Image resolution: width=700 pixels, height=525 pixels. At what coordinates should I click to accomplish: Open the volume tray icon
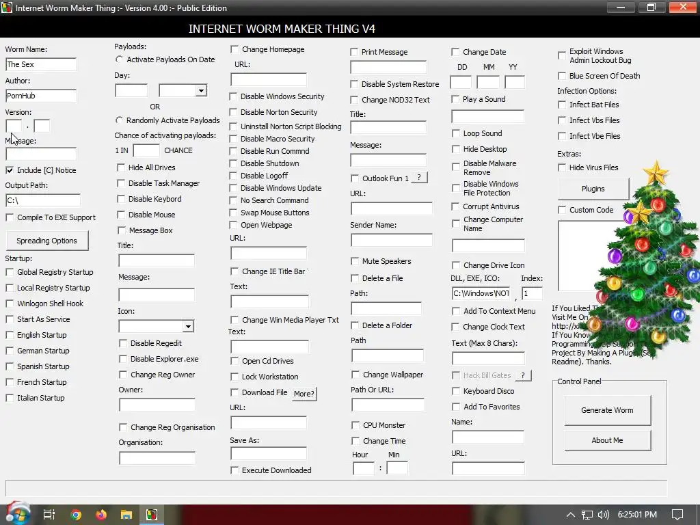(x=603, y=515)
